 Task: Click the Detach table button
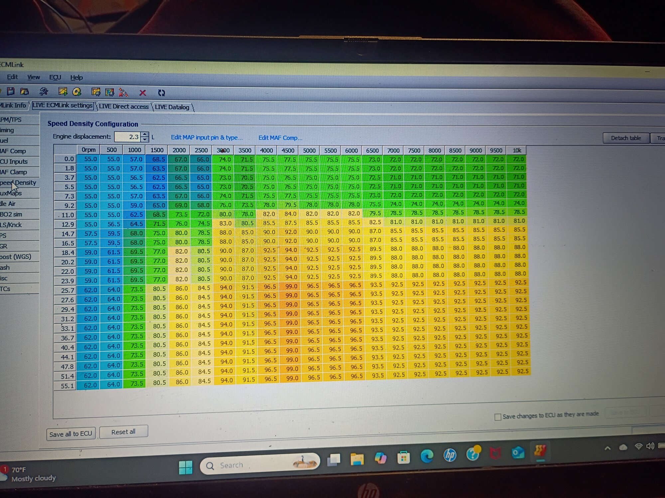click(626, 138)
